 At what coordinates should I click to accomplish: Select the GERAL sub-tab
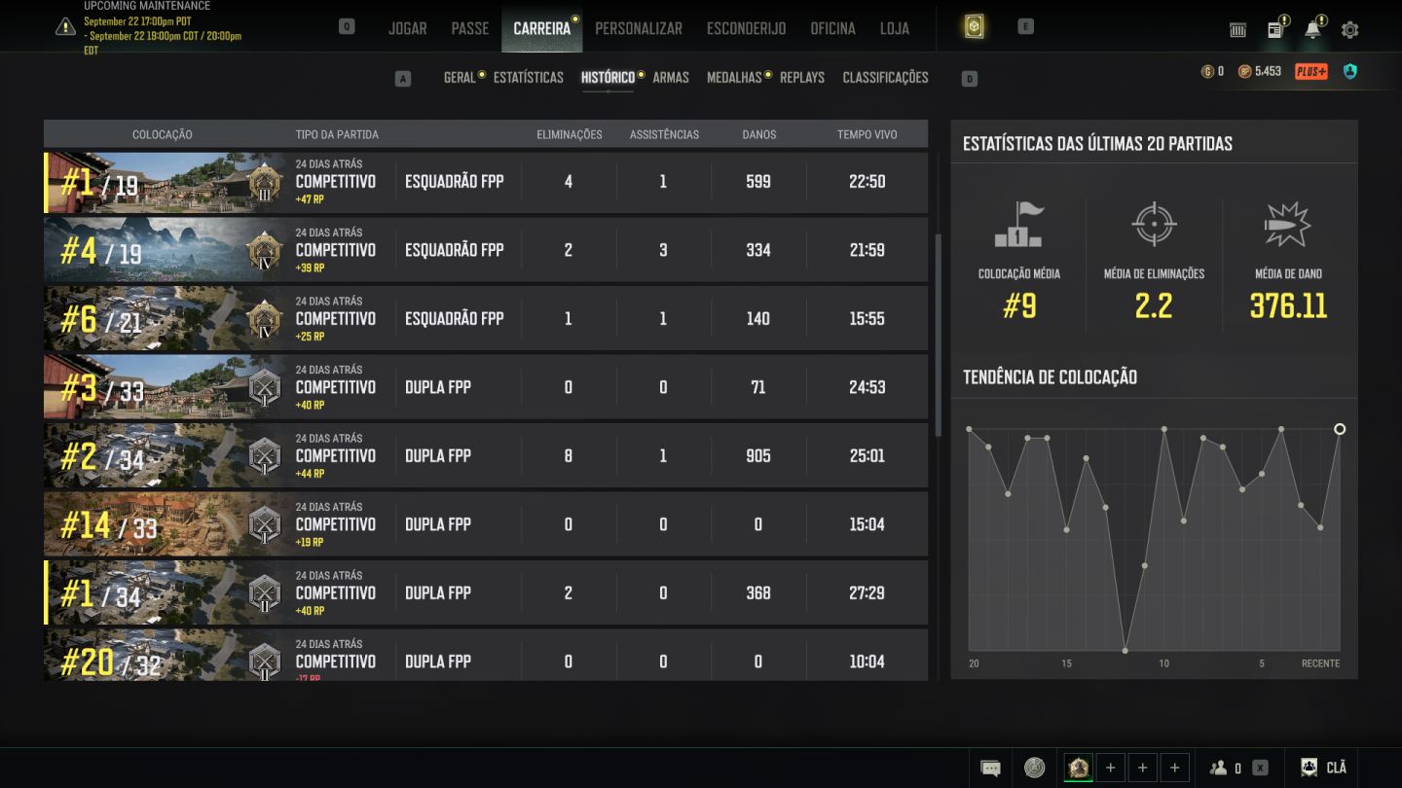tap(460, 78)
